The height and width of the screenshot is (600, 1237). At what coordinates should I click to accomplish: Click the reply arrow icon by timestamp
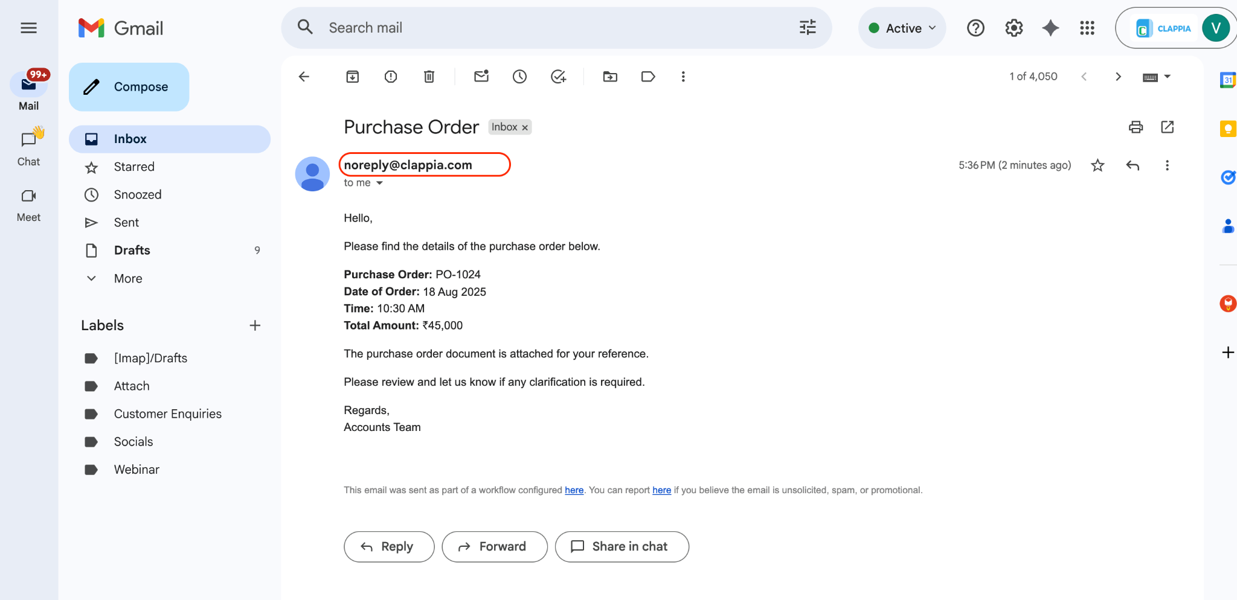(x=1133, y=165)
